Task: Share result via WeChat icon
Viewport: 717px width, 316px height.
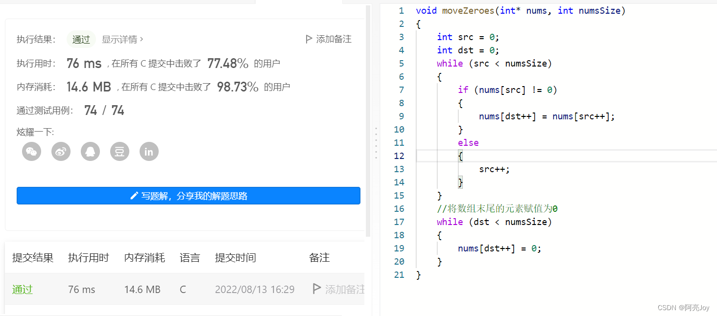Action: (x=31, y=152)
